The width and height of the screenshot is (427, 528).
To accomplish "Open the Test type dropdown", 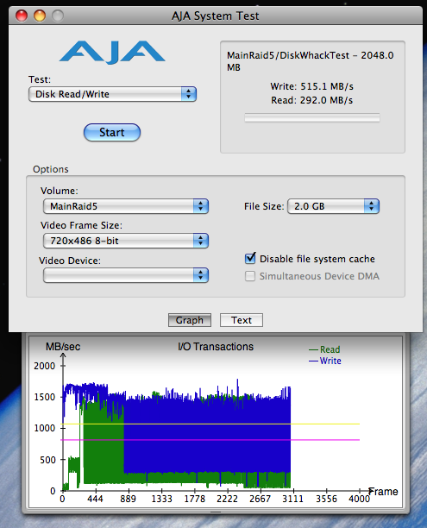I will [x=112, y=94].
